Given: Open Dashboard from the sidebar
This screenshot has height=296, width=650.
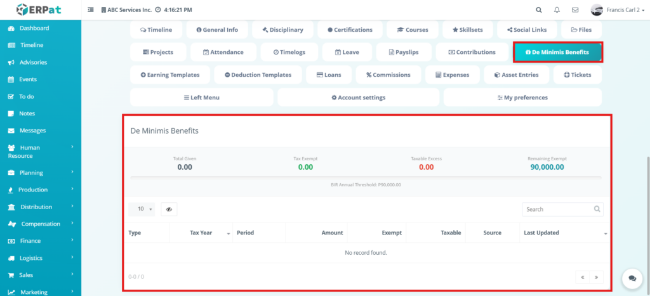Looking at the screenshot, I should (34, 29).
